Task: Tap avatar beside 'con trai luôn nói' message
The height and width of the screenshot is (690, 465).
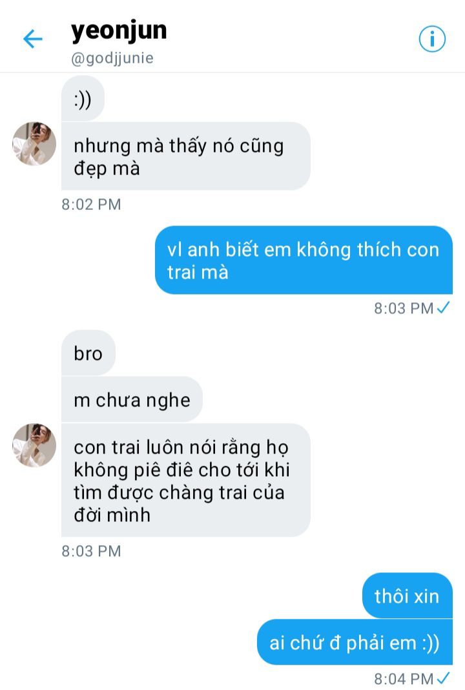Action: point(34,445)
